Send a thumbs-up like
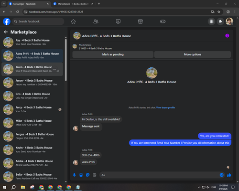This screenshot has height=191, width=239. pyautogui.click(x=229, y=175)
